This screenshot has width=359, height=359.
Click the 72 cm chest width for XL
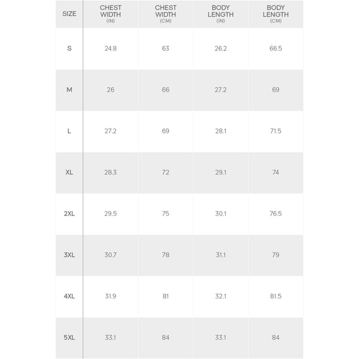point(166,172)
